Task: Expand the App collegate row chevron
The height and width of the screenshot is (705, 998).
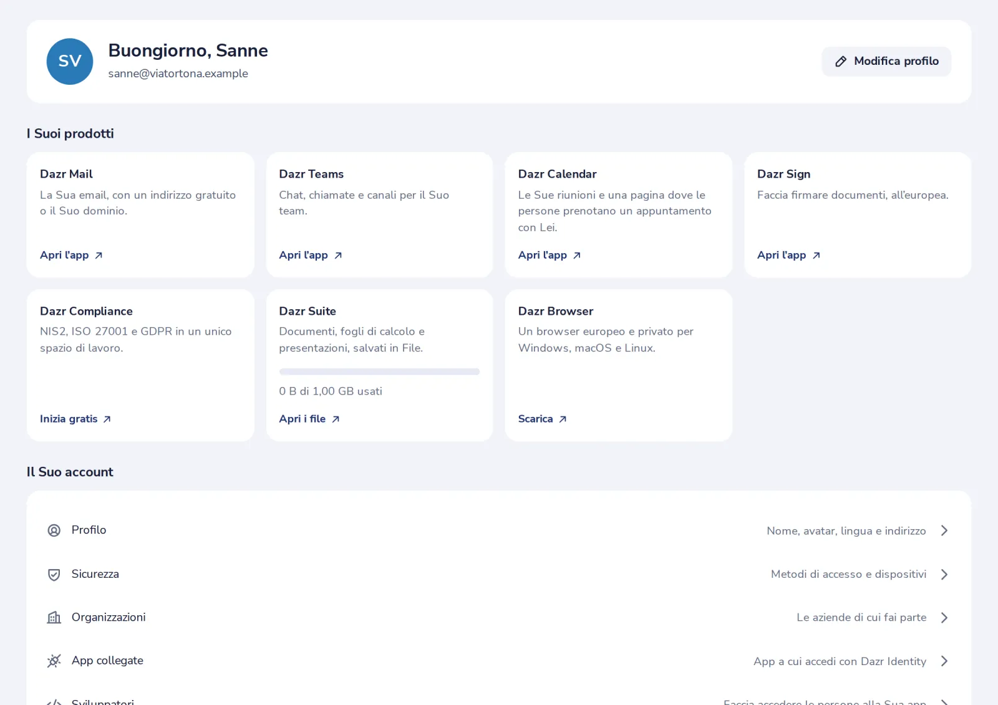Action: 944,661
